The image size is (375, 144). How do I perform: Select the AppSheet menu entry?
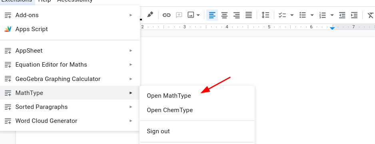pyautogui.click(x=70, y=51)
